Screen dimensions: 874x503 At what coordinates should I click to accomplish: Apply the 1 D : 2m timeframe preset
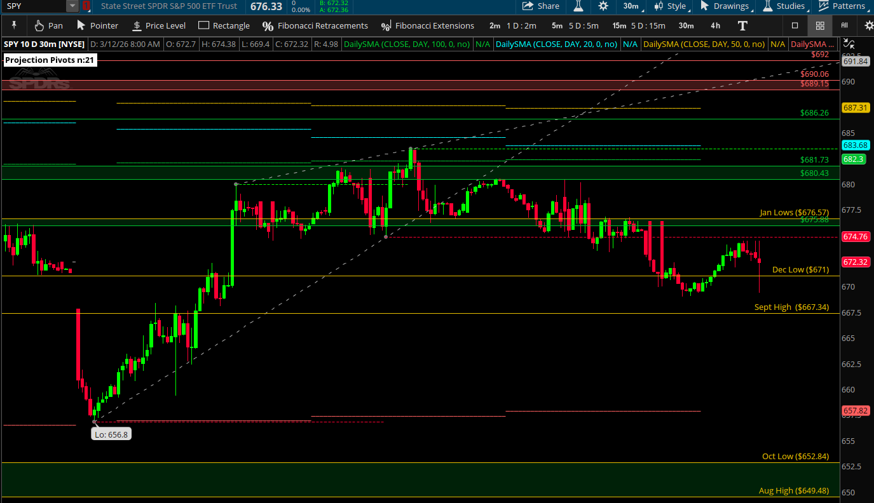pos(521,25)
